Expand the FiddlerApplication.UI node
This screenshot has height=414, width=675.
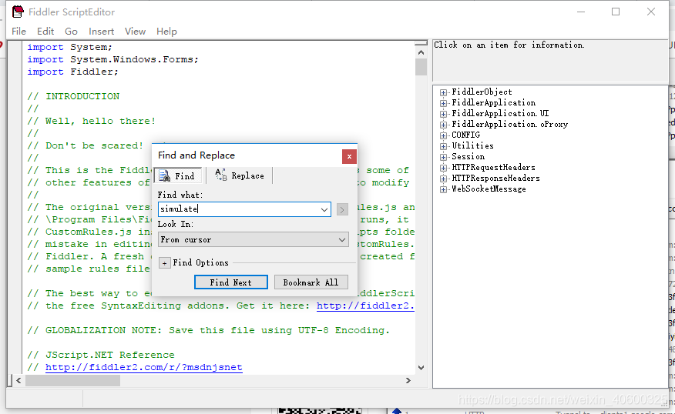click(x=443, y=114)
